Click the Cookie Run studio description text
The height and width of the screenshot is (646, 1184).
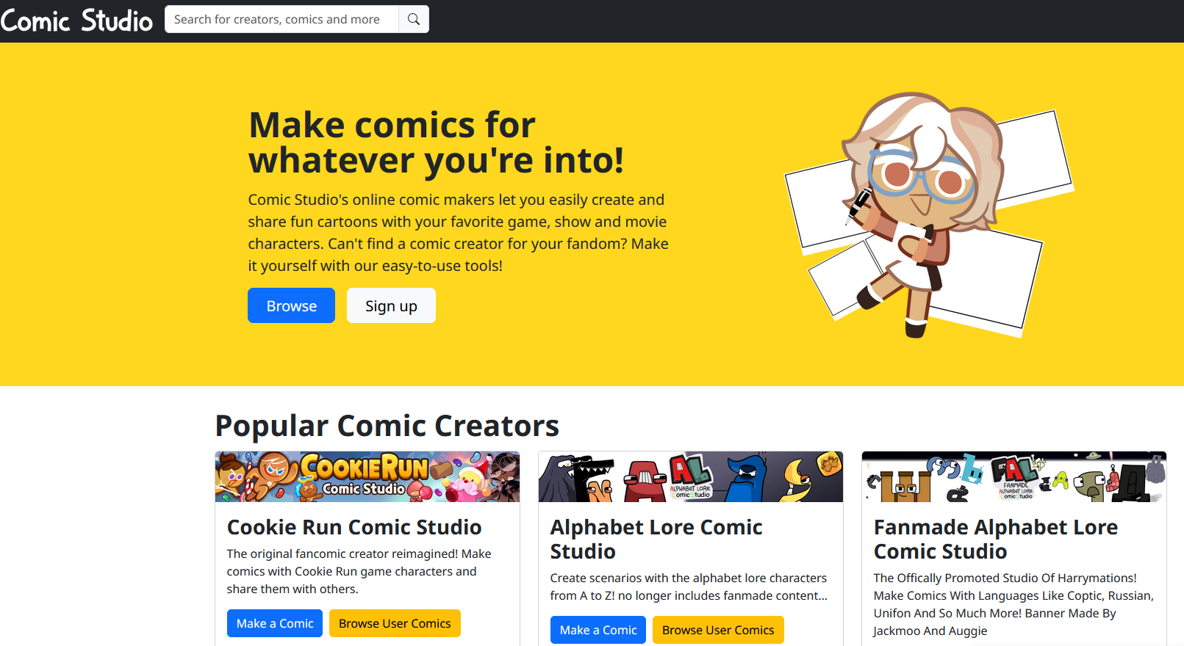pyautogui.click(x=359, y=571)
